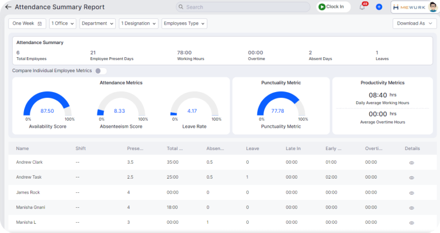The width and height of the screenshot is (440, 233).
Task: Click the Total column header
Action: [x=175, y=148]
